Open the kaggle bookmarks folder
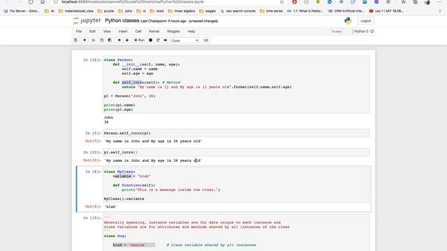 click(207, 11)
